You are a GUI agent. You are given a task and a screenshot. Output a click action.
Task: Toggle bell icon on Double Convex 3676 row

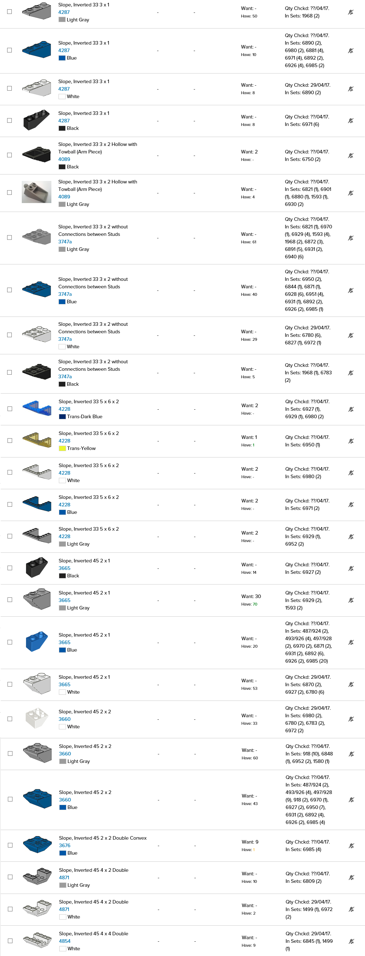351,845
